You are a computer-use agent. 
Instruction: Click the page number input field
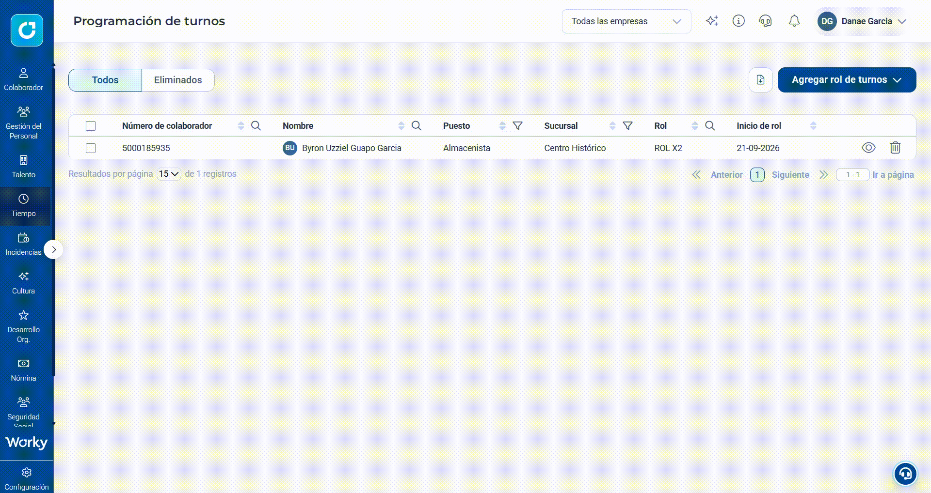pyautogui.click(x=852, y=175)
